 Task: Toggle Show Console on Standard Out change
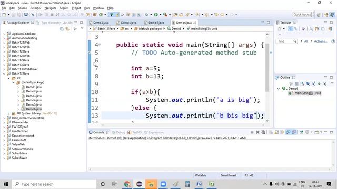[x=288, y=132]
